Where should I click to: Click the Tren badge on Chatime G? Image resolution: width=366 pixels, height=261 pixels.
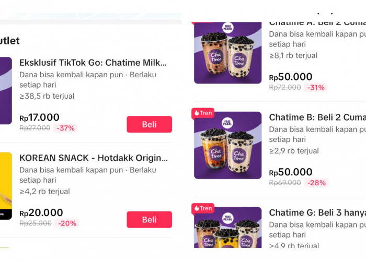point(203,208)
